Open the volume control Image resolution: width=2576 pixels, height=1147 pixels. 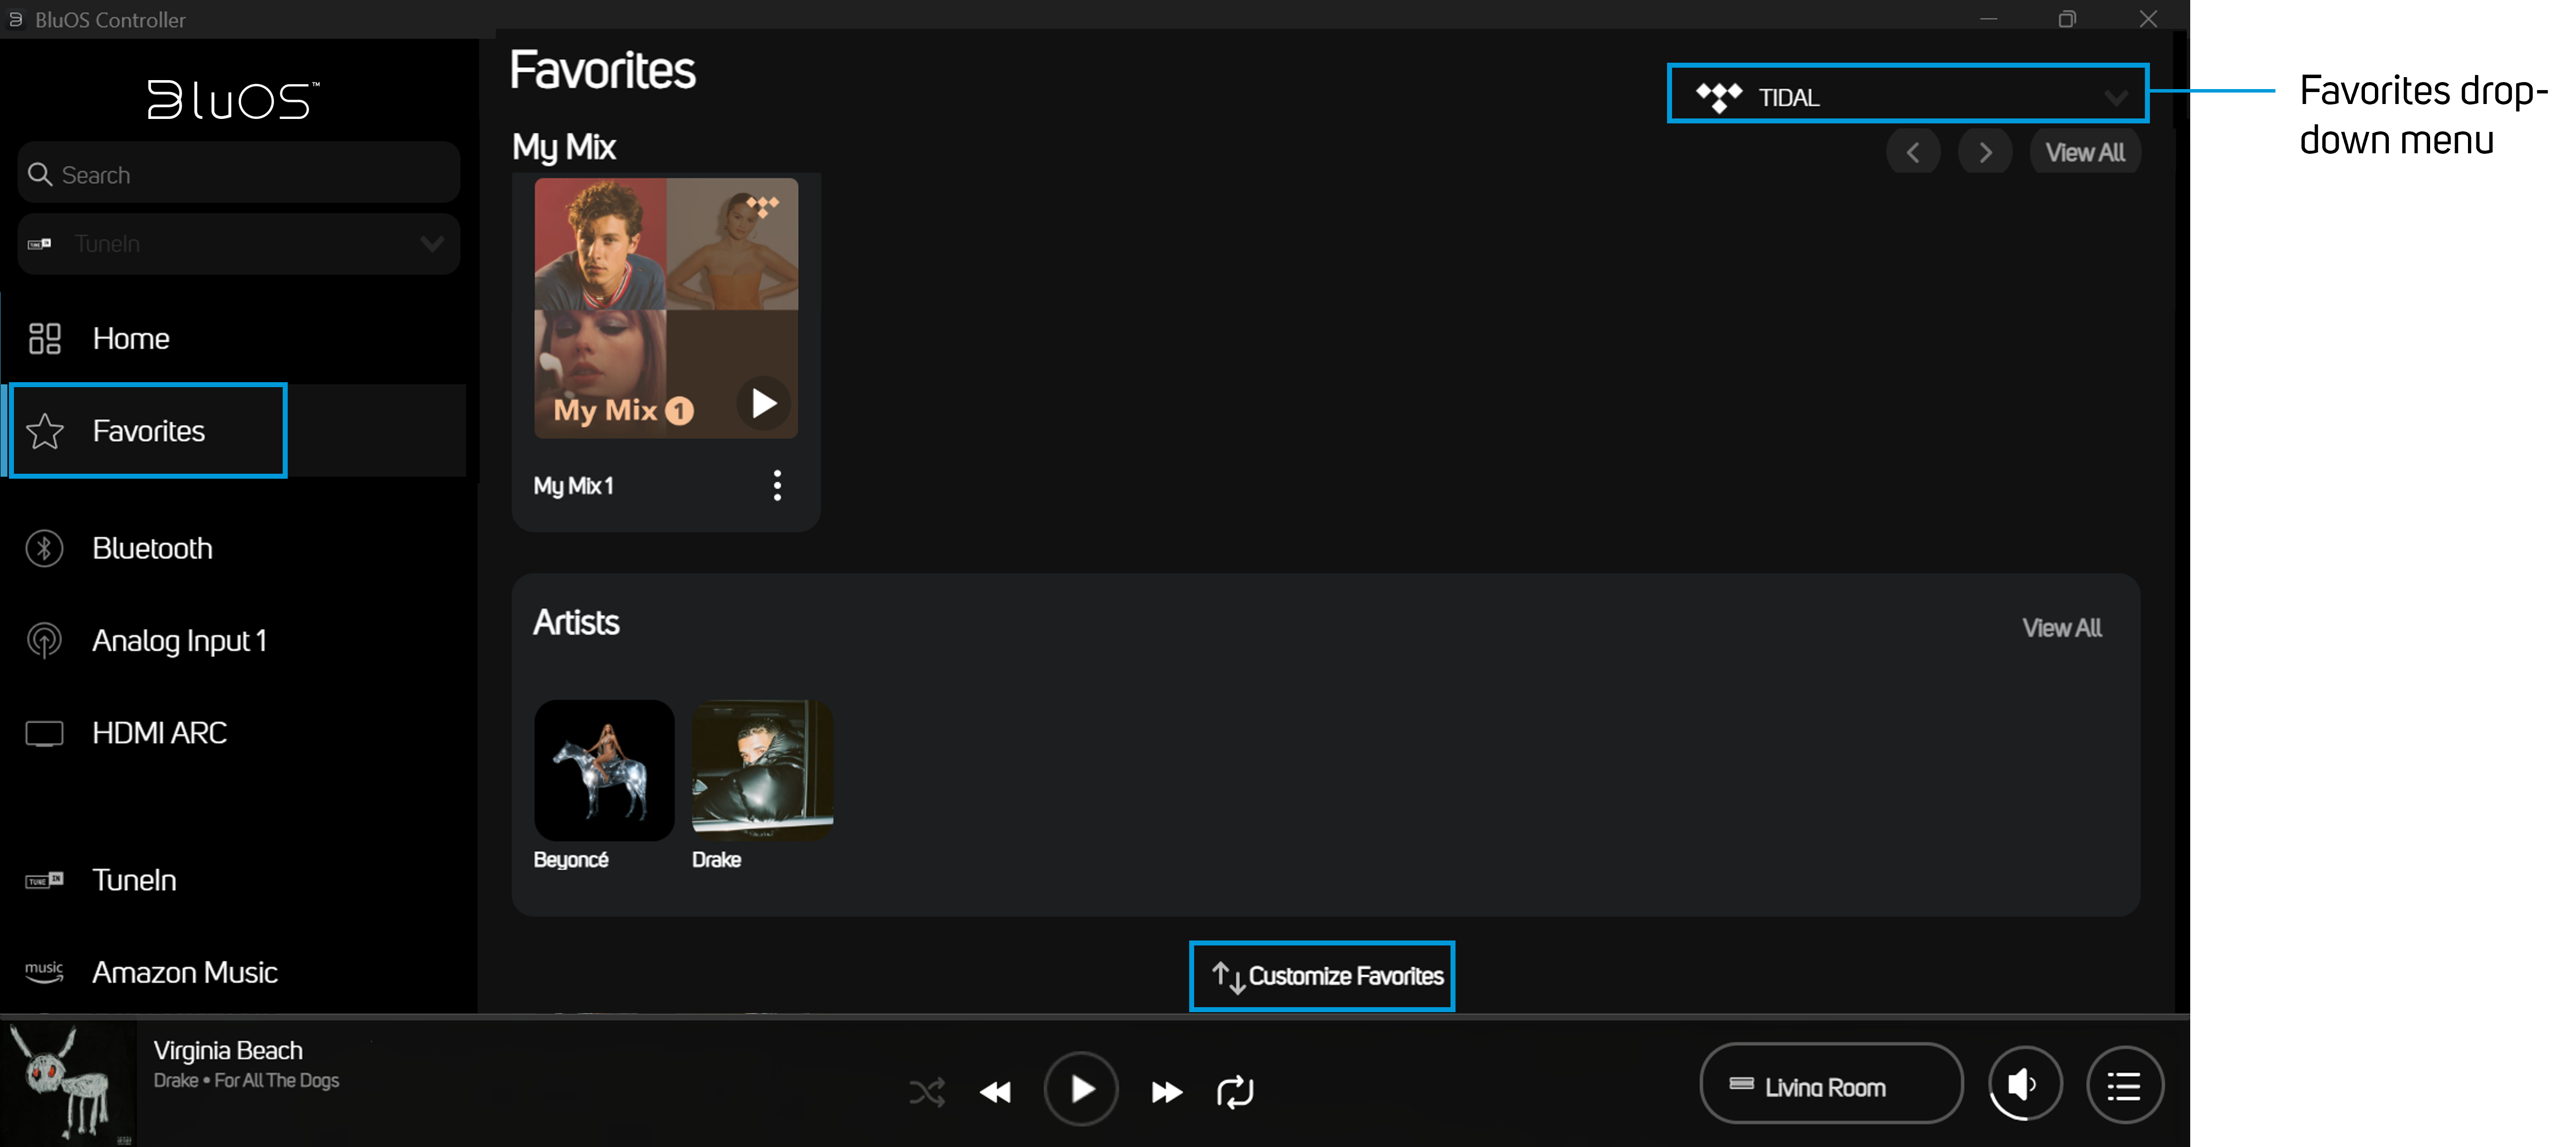(2024, 1084)
